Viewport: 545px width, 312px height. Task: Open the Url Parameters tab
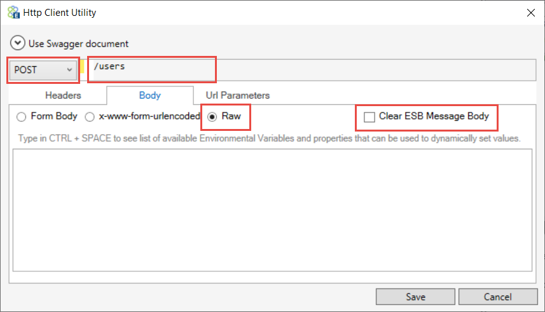[x=238, y=95]
